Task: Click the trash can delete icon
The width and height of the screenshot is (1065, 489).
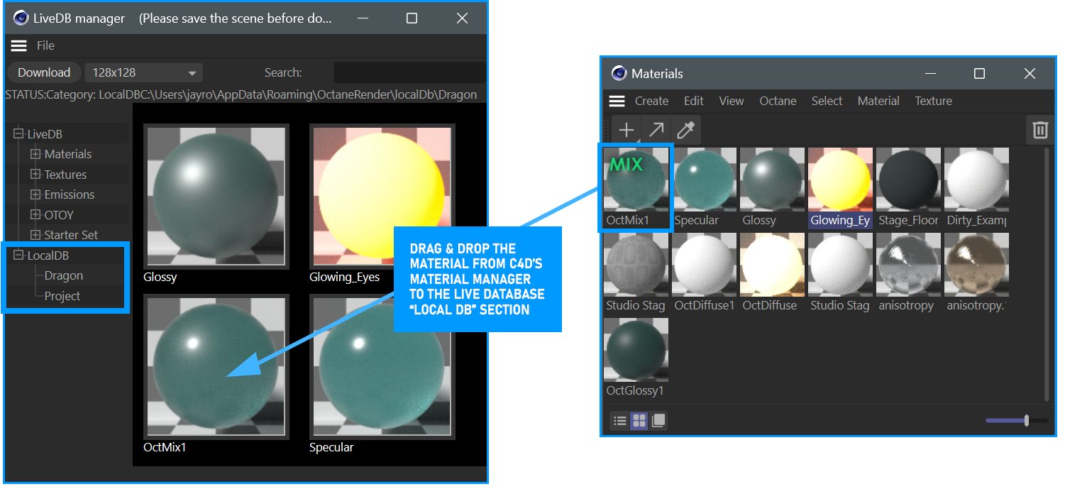Action: 1039,130
